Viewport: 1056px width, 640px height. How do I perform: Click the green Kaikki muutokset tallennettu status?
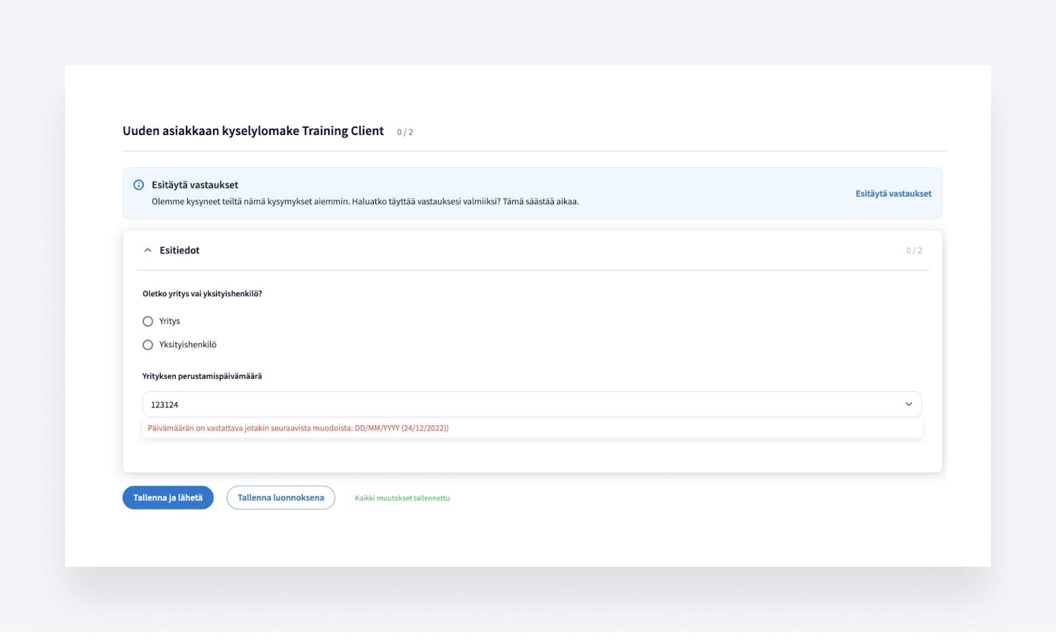point(402,498)
